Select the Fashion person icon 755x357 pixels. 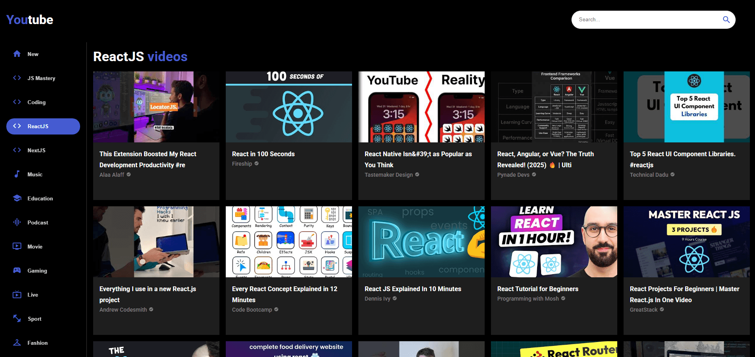pos(17,342)
